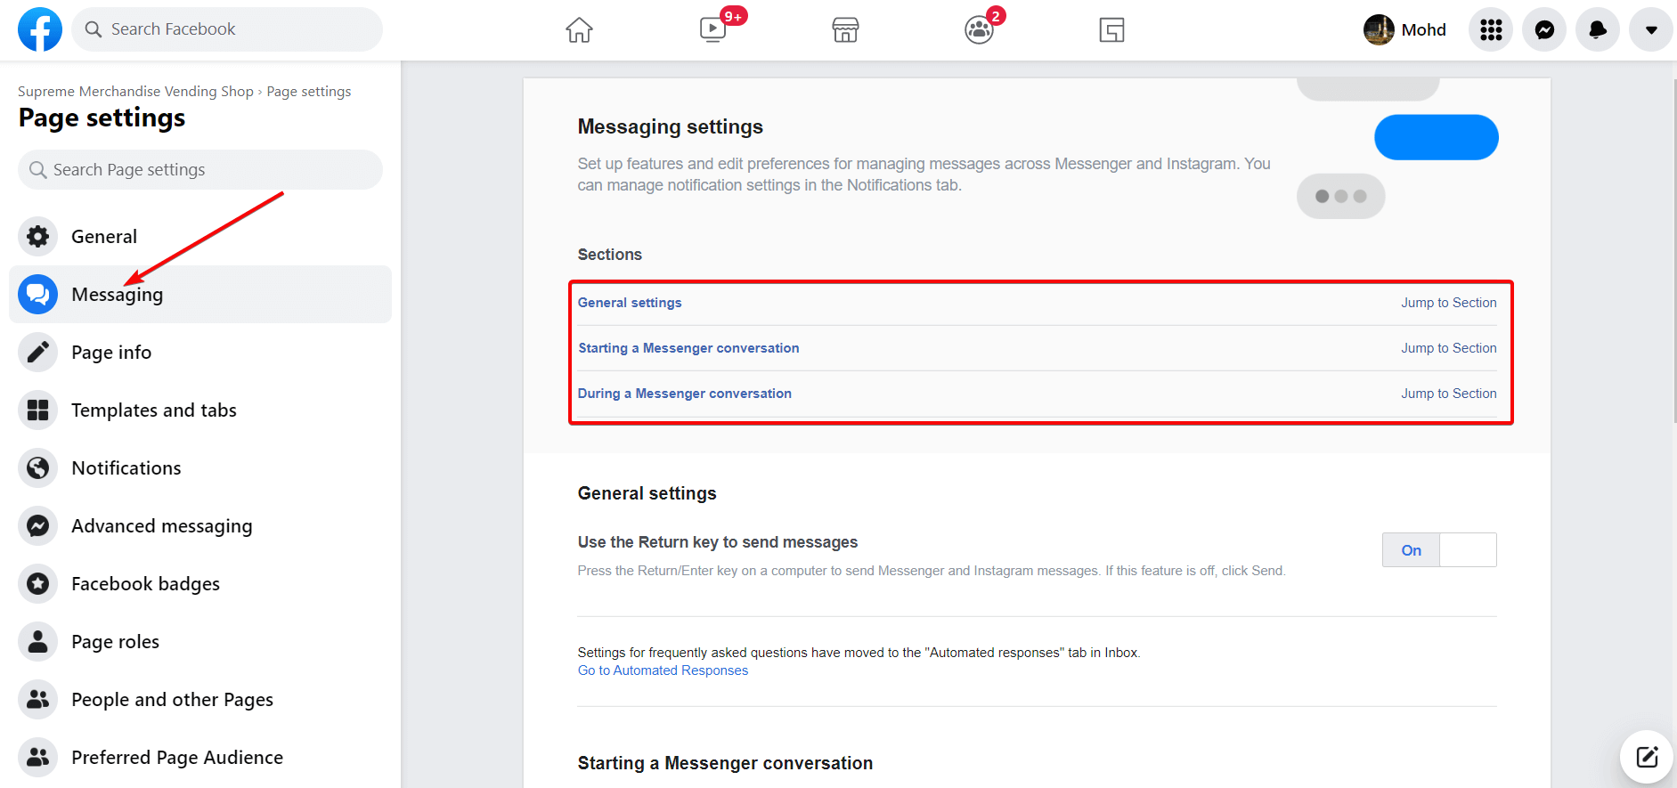Screen dimensions: 1677x788
Task: Click the Go to Automated Responses link
Action: pos(663,670)
